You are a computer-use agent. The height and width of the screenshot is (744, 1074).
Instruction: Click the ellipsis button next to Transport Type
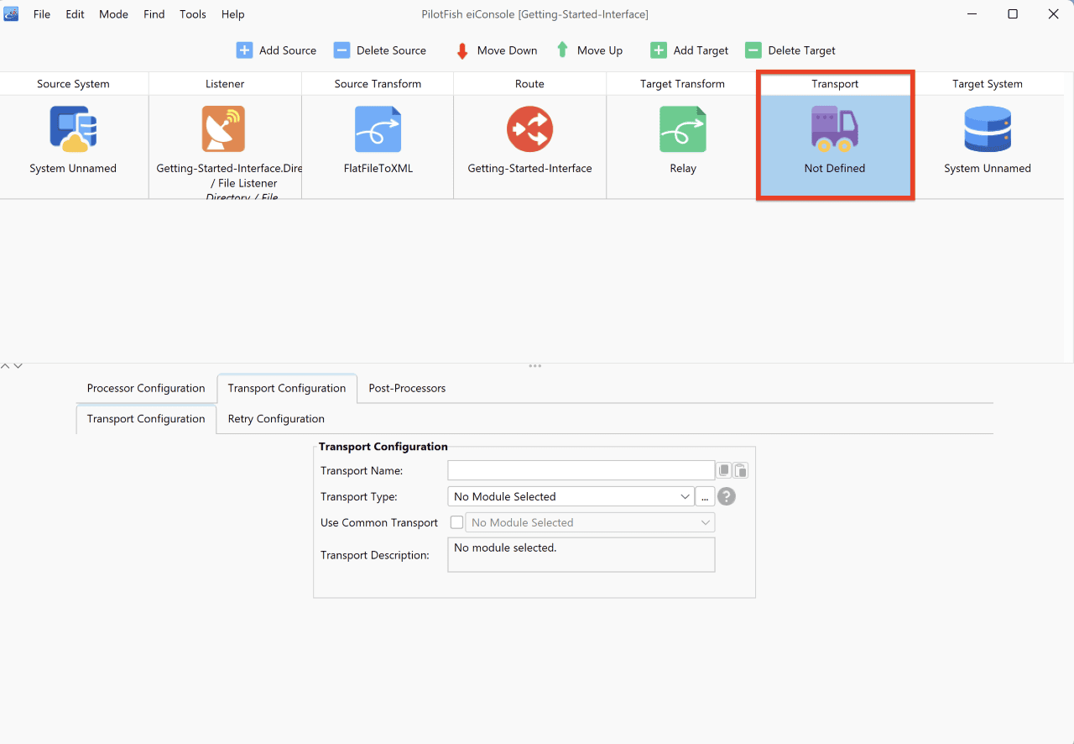click(705, 496)
